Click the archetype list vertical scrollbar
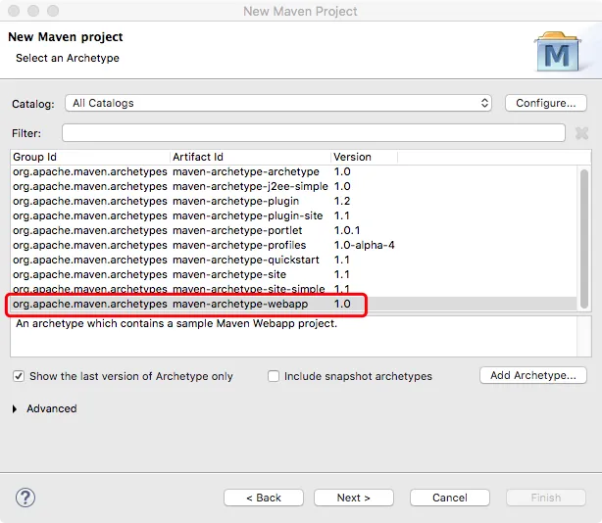 coord(584,239)
